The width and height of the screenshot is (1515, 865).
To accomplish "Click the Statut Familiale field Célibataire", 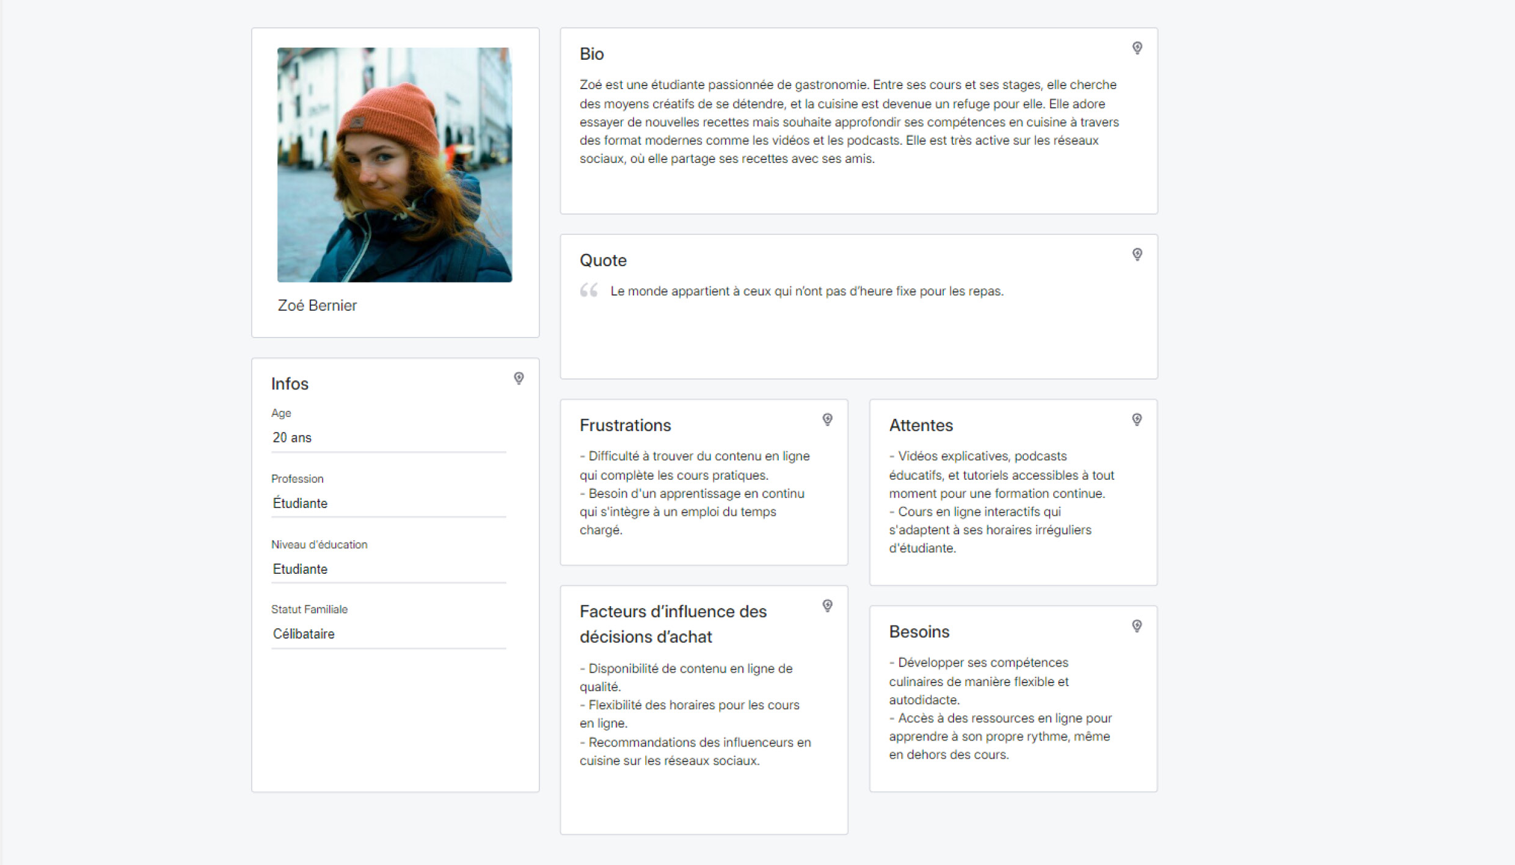I will 389,634.
